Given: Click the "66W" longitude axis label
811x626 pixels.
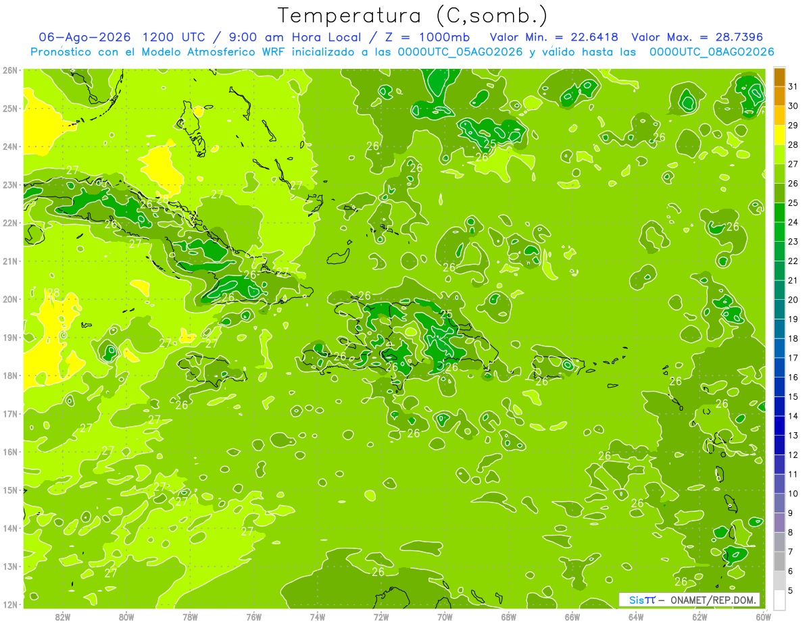Looking at the screenshot, I should tap(572, 617).
